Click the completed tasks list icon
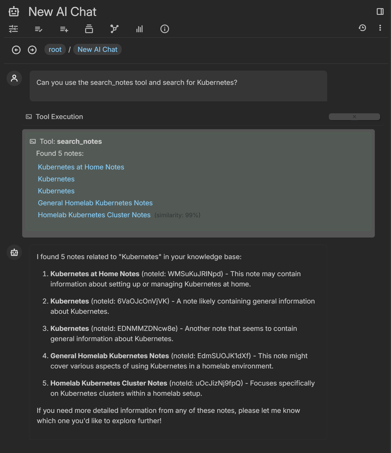391x453 pixels. (38, 29)
